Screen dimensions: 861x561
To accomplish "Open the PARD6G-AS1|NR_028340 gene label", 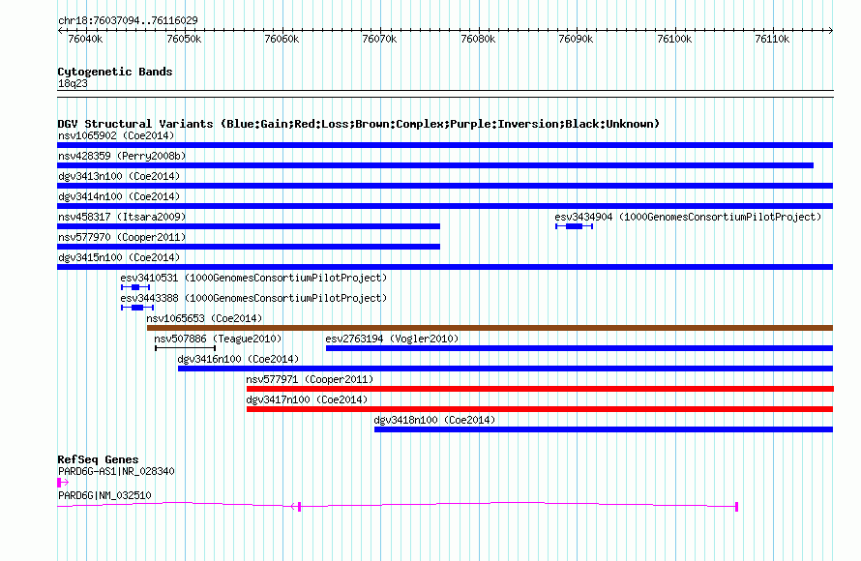I will pyautogui.click(x=116, y=471).
